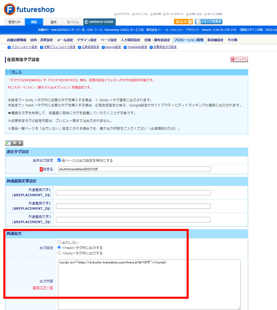Screen dimensions: 277x310
Task: Click the 共通置換文字2 input field
Action: (x=133, y=206)
